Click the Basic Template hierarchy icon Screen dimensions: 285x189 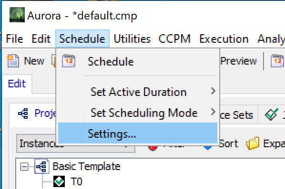[x=42, y=166]
